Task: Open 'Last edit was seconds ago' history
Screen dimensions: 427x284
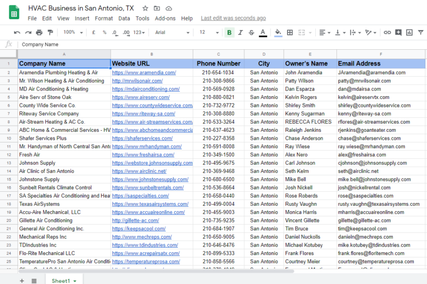Action: tap(234, 18)
